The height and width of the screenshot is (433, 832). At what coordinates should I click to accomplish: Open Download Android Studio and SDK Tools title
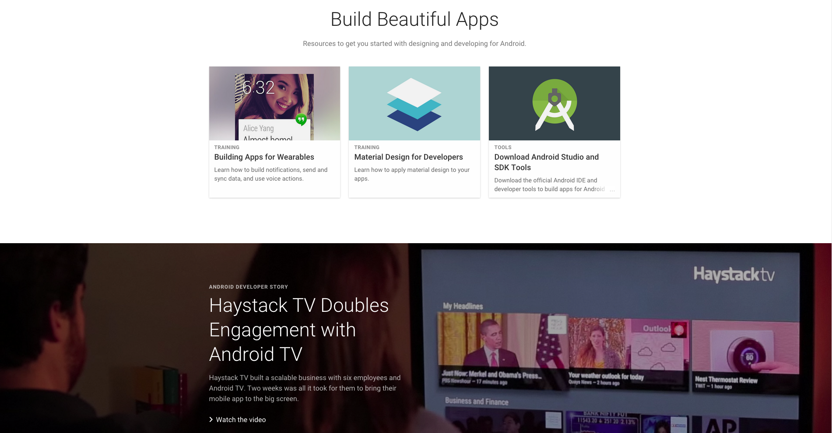click(x=546, y=162)
